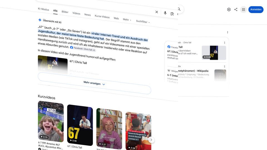Play the 0:10 stadium short video
This screenshot has width=267, height=150.
point(51,121)
